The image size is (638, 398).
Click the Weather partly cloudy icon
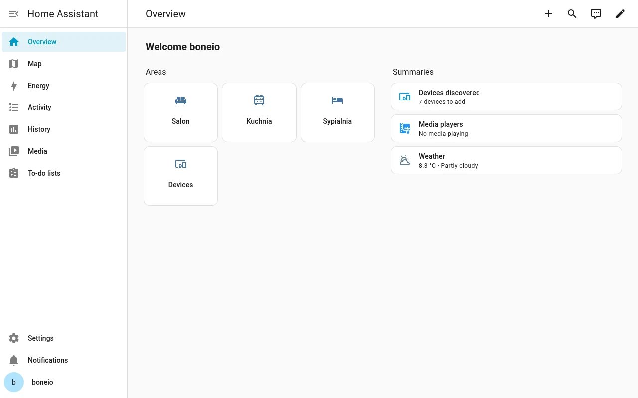click(x=405, y=160)
